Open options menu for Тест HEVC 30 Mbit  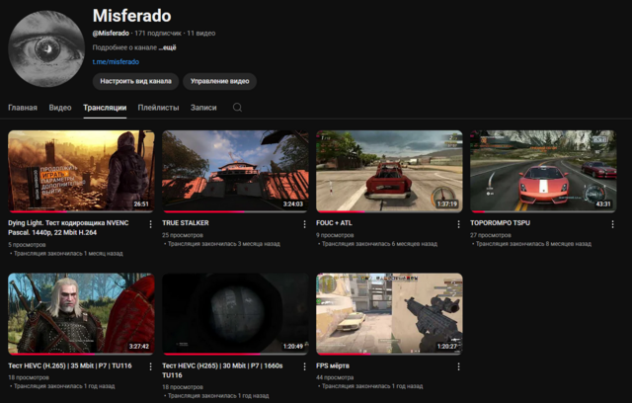point(304,366)
